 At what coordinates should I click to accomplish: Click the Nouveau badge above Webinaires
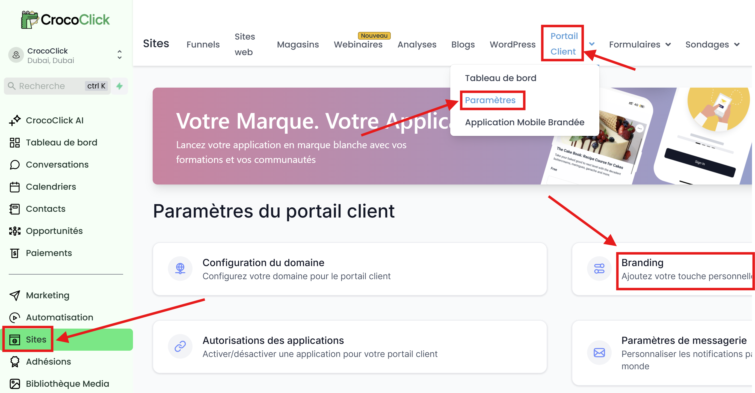point(374,35)
